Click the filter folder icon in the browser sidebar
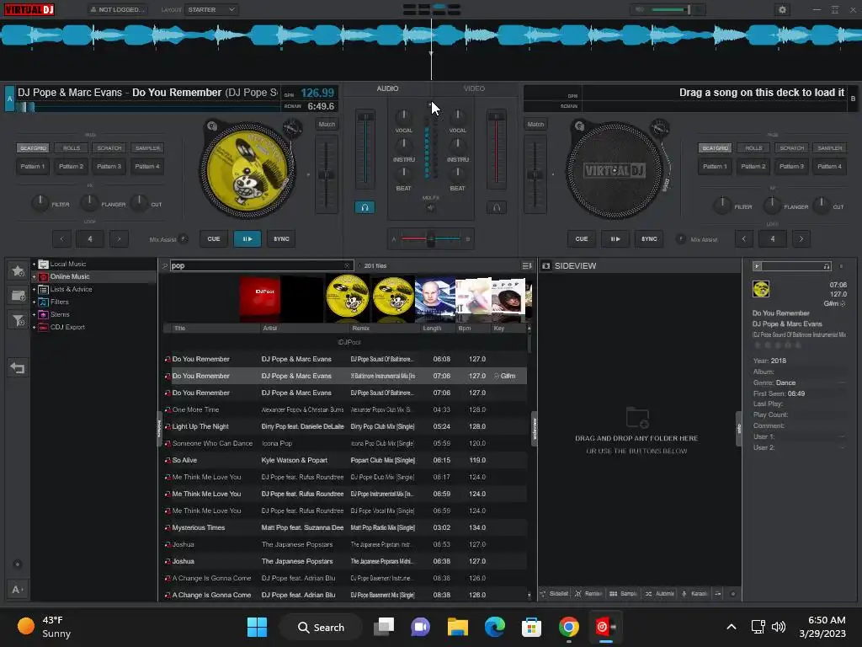 click(18, 320)
